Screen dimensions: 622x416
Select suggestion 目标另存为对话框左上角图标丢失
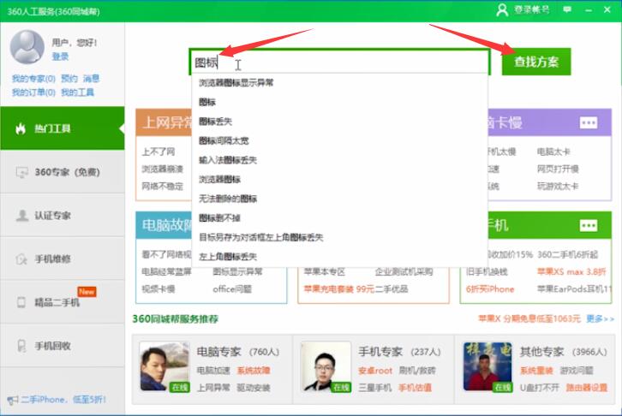pos(339,237)
